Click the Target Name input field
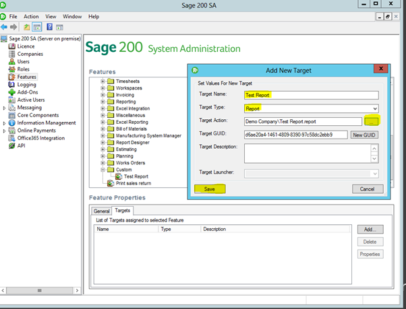This screenshot has height=309, width=406. point(311,95)
